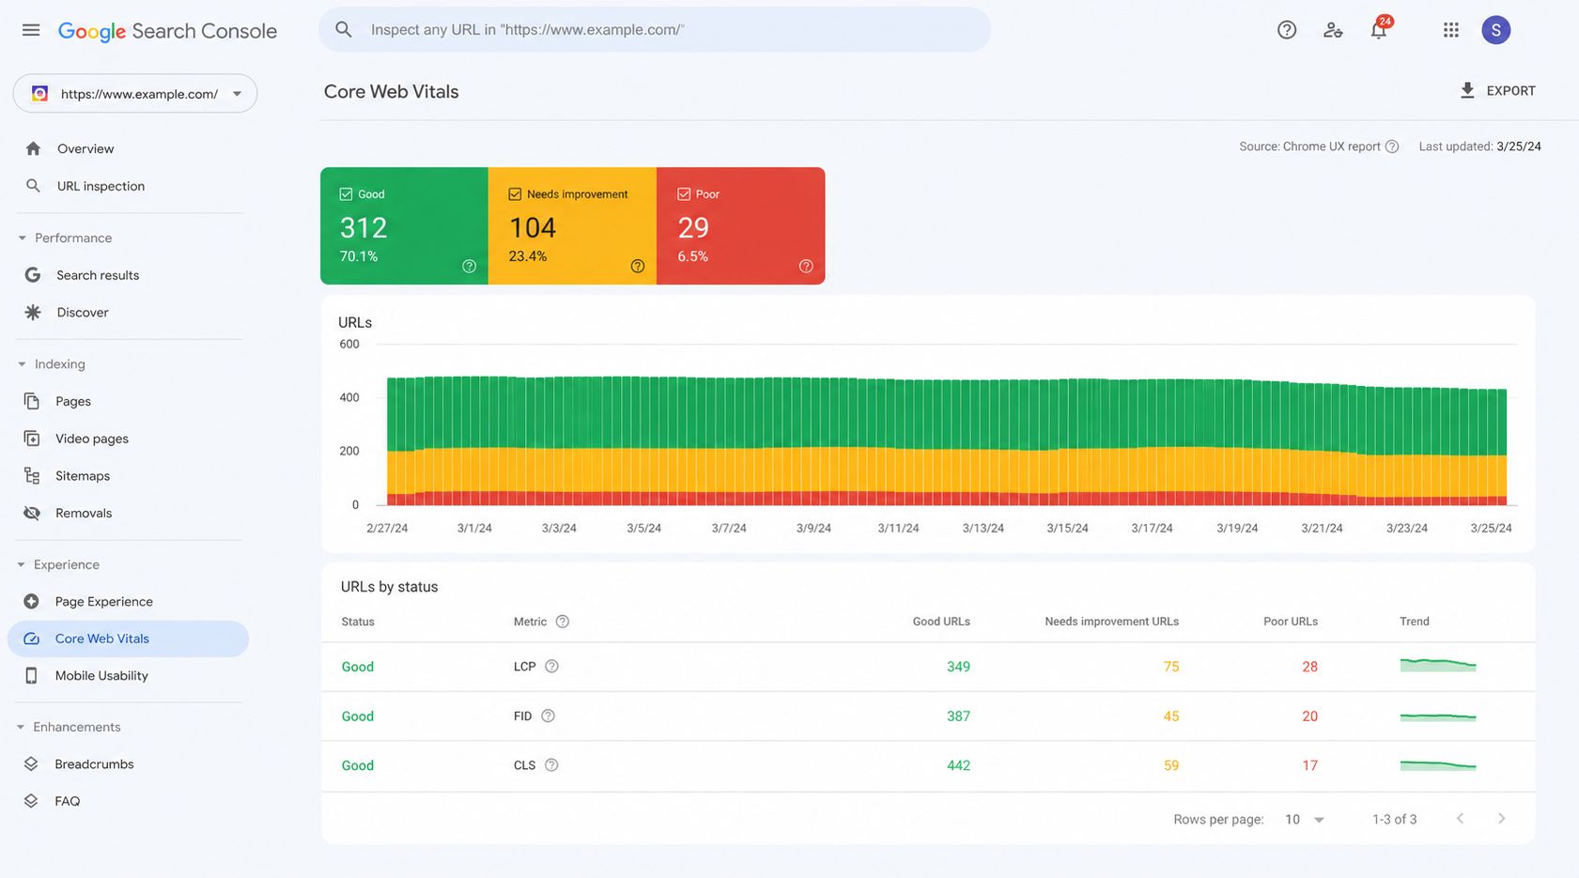The width and height of the screenshot is (1579, 878).
Task: Open the Google apps grid
Action: (1451, 30)
